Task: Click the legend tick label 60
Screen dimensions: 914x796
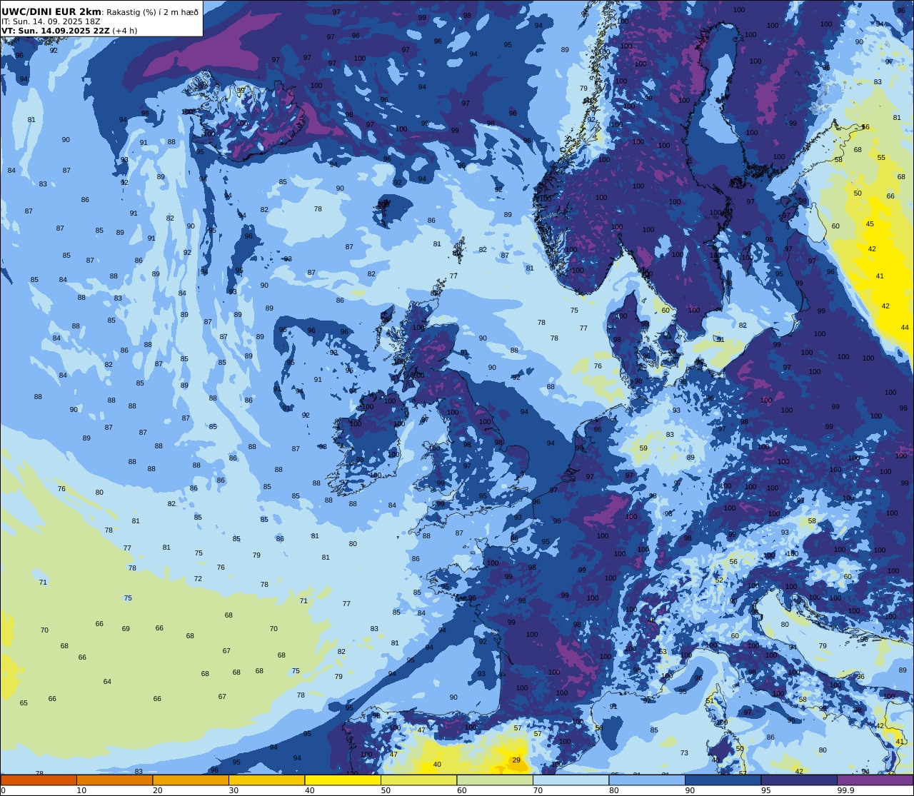Action: click(461, 790)
